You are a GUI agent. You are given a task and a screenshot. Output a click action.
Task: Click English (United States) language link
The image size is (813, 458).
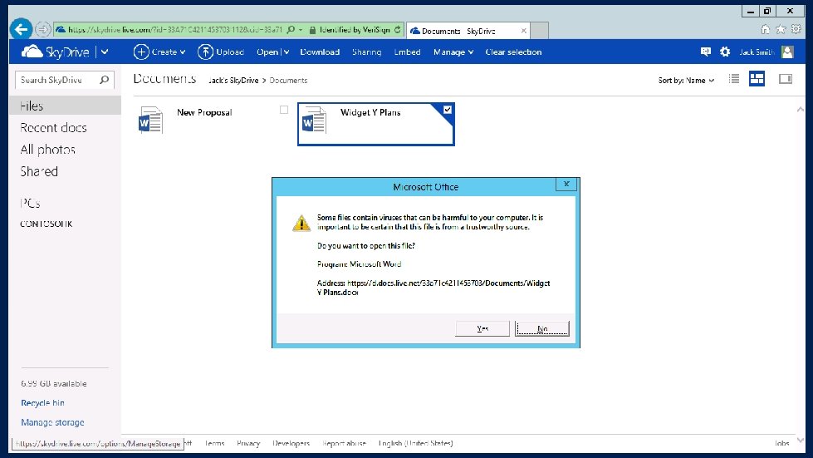[416, 444]
